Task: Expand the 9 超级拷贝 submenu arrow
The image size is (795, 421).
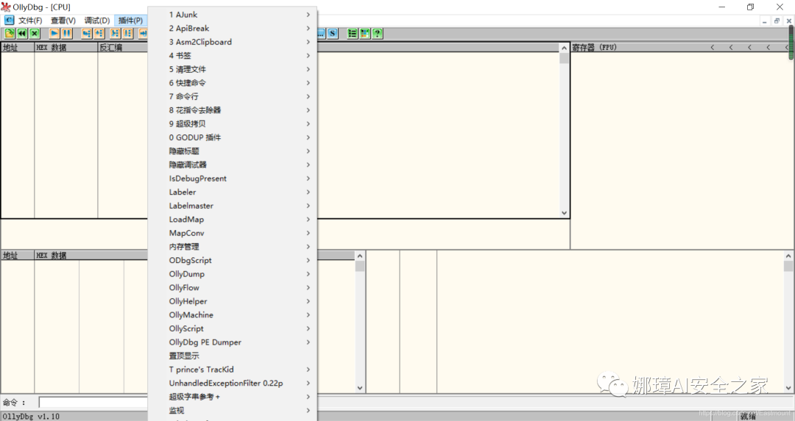Action: point(308,124)
